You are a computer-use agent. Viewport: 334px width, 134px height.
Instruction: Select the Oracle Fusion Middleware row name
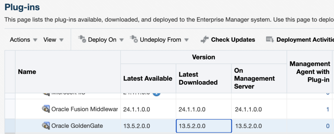click(x=84, y=109)
